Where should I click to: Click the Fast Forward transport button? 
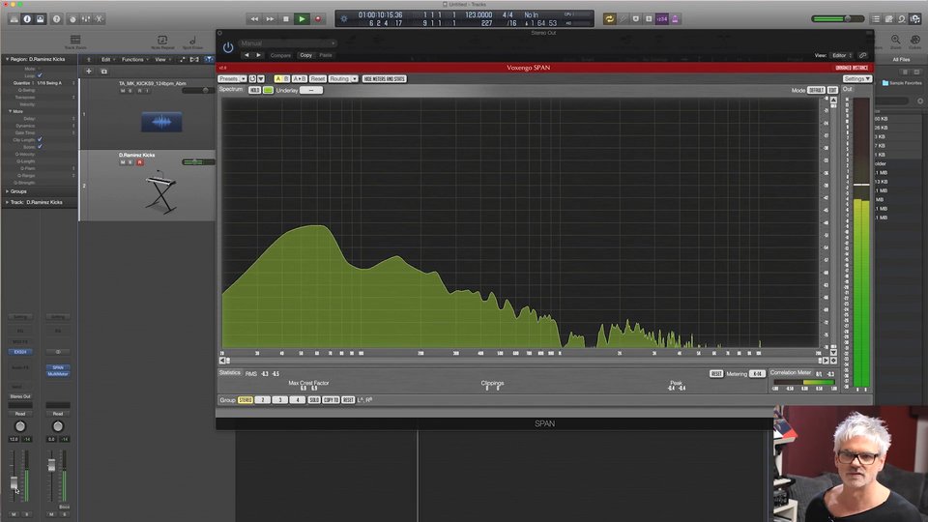pos(270,19)
